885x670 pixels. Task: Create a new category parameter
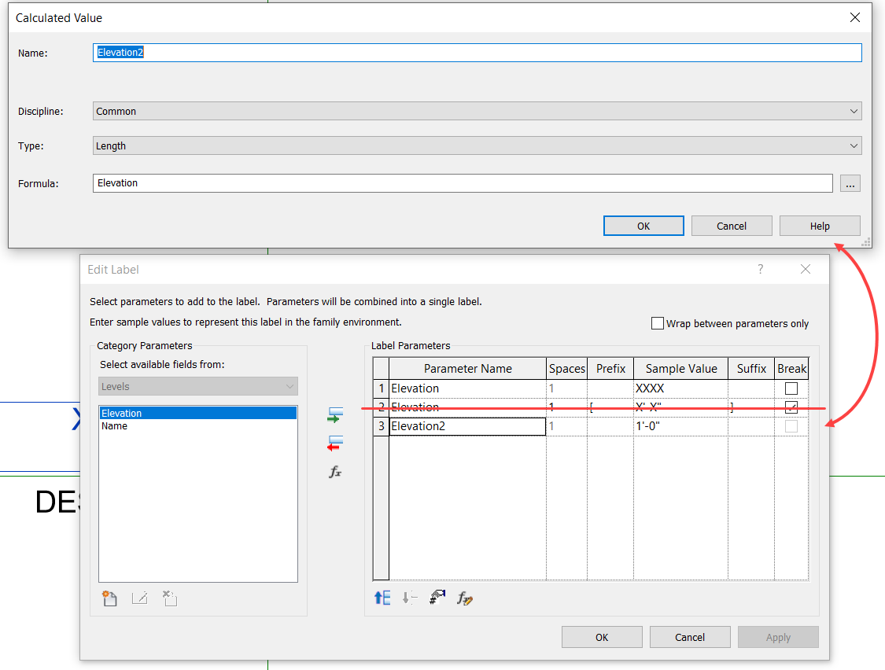click(109, 598)
